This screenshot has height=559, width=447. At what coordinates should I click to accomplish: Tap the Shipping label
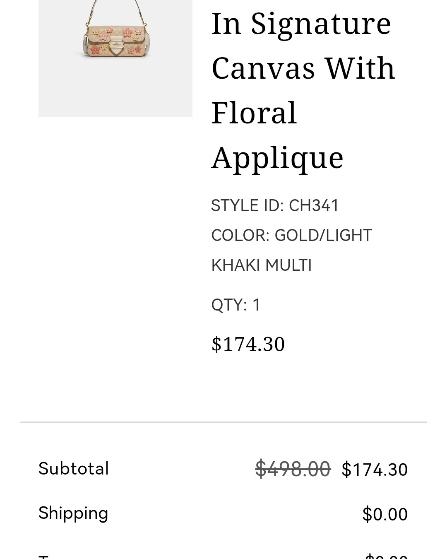tap(73, 513)
